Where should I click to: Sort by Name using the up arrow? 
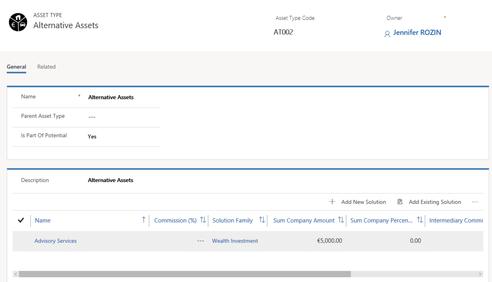143,220
